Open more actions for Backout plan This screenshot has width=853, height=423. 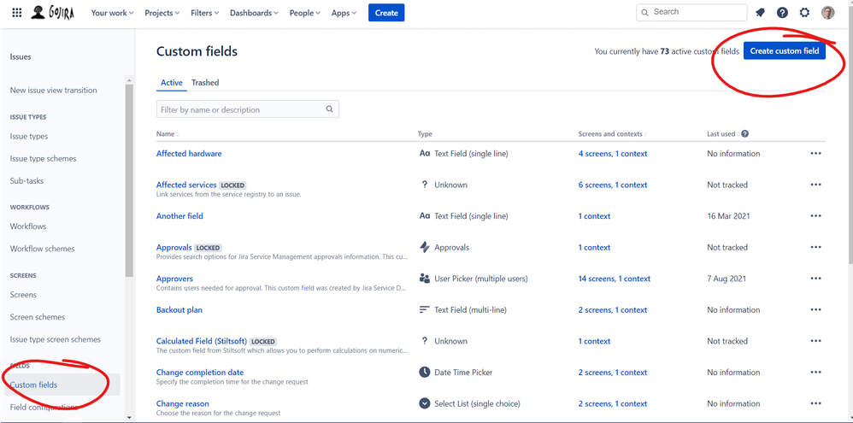(x=815, y=310)
